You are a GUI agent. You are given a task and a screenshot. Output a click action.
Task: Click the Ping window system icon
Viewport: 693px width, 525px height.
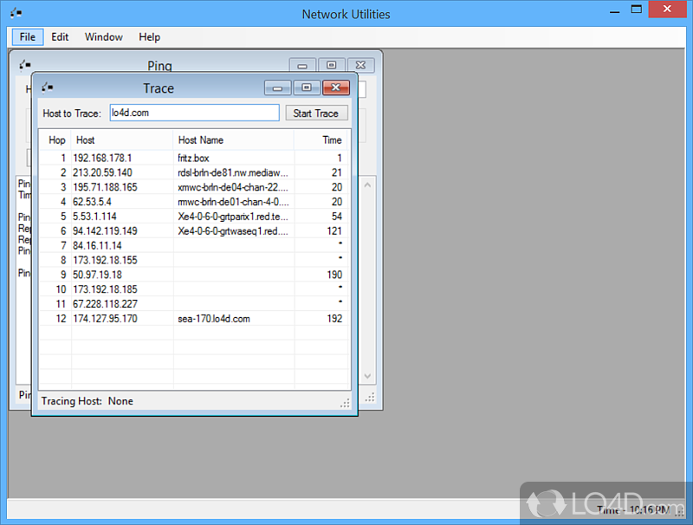25,65
